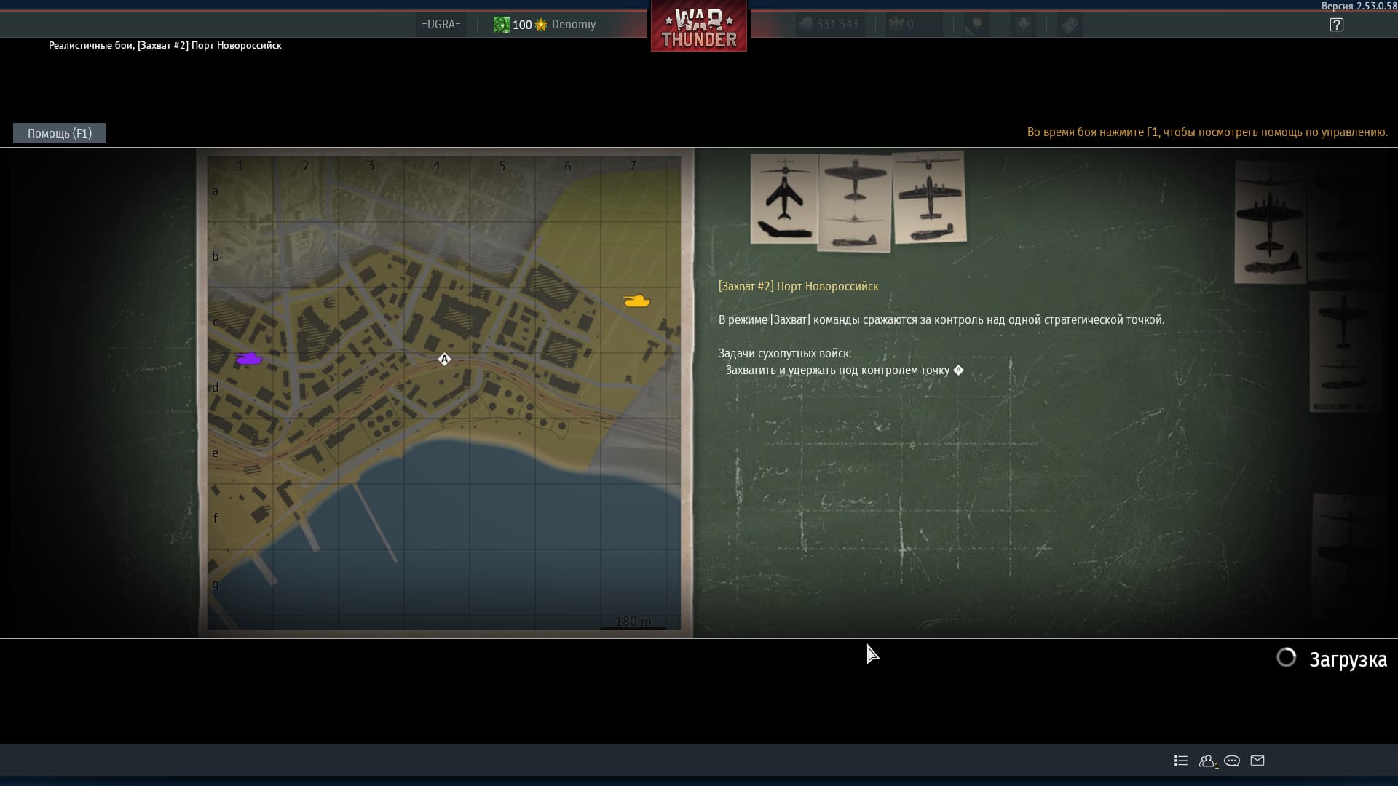
Task: Click the middle fighter silhouette card
Action: click(x=855, y=204)
